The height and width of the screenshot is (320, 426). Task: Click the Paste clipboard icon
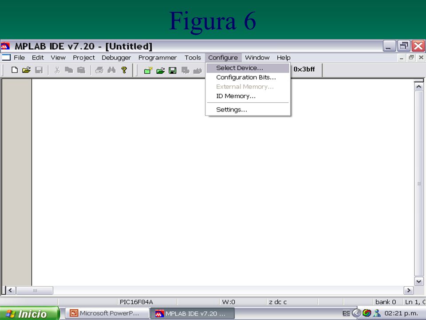tap(81, 70)
